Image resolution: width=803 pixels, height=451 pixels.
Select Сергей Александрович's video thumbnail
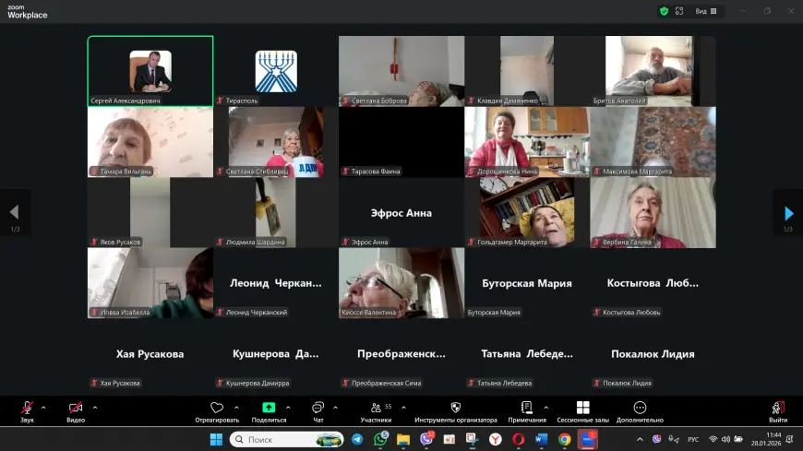point(150,71)
